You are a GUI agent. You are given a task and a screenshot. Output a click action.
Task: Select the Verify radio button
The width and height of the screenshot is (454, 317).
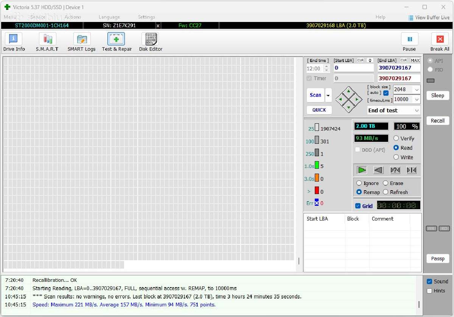pyautogui.click(x=396, y=138)
